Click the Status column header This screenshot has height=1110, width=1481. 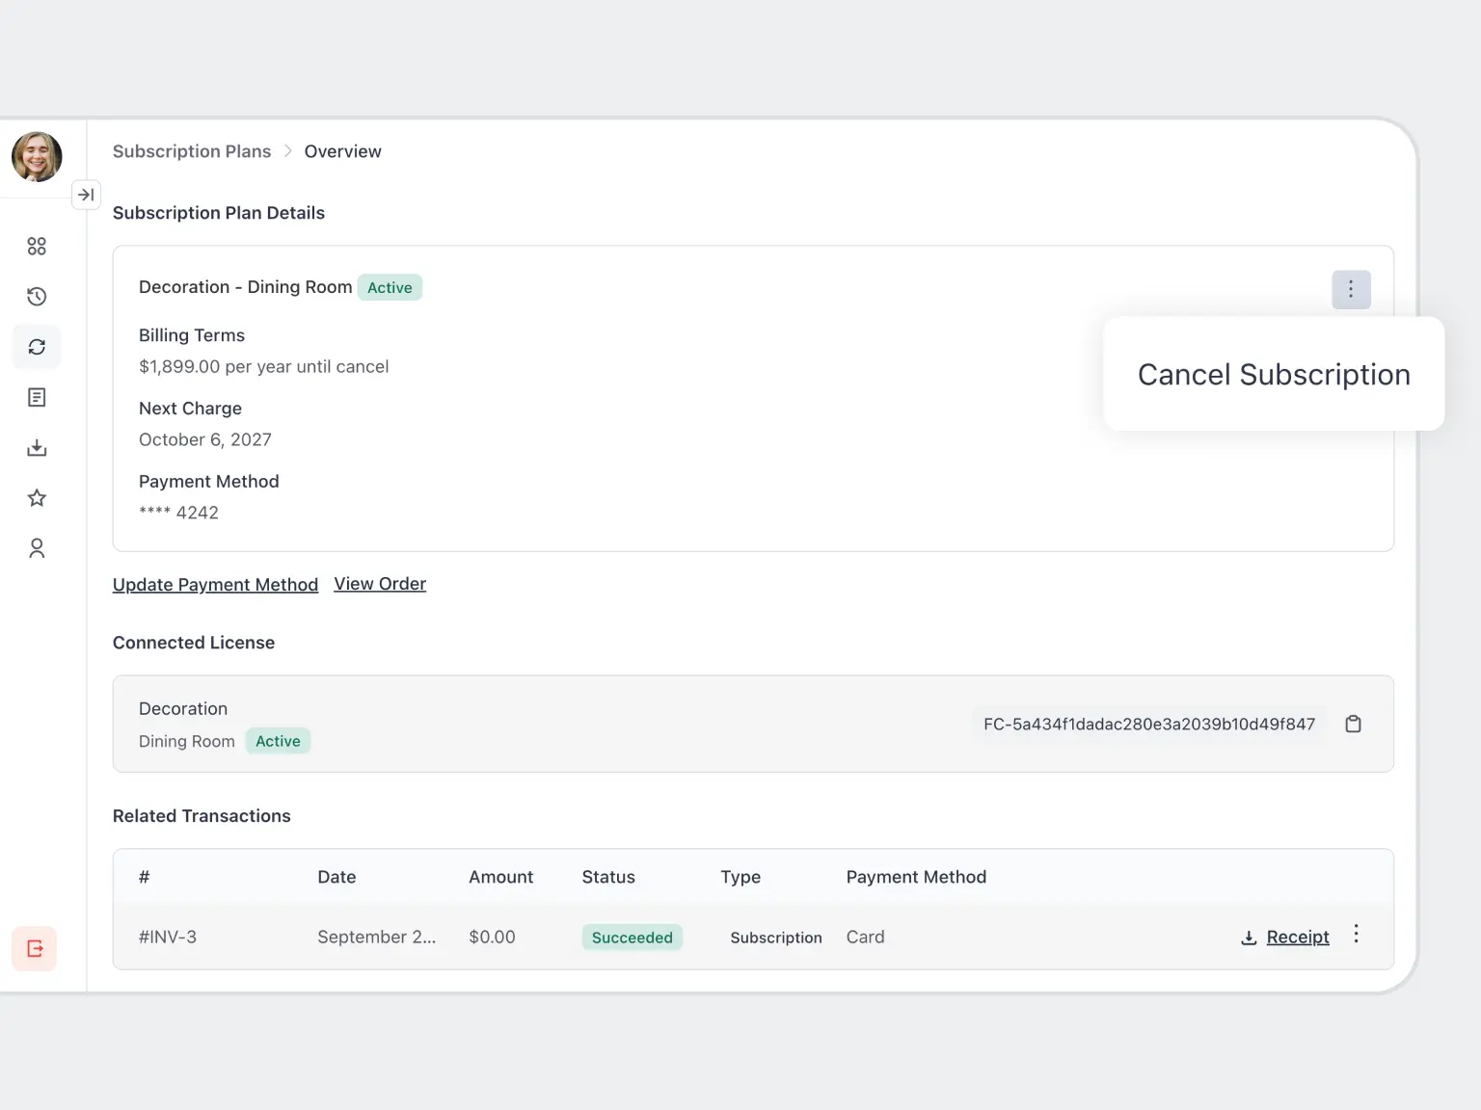608,877
